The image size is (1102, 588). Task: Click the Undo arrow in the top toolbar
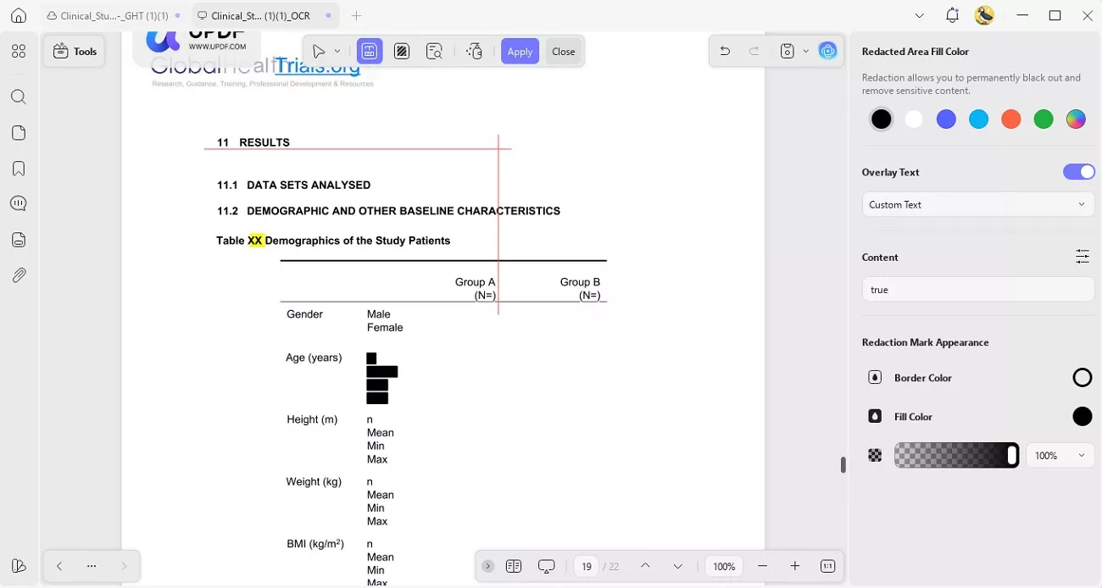[x=725, y=51]
